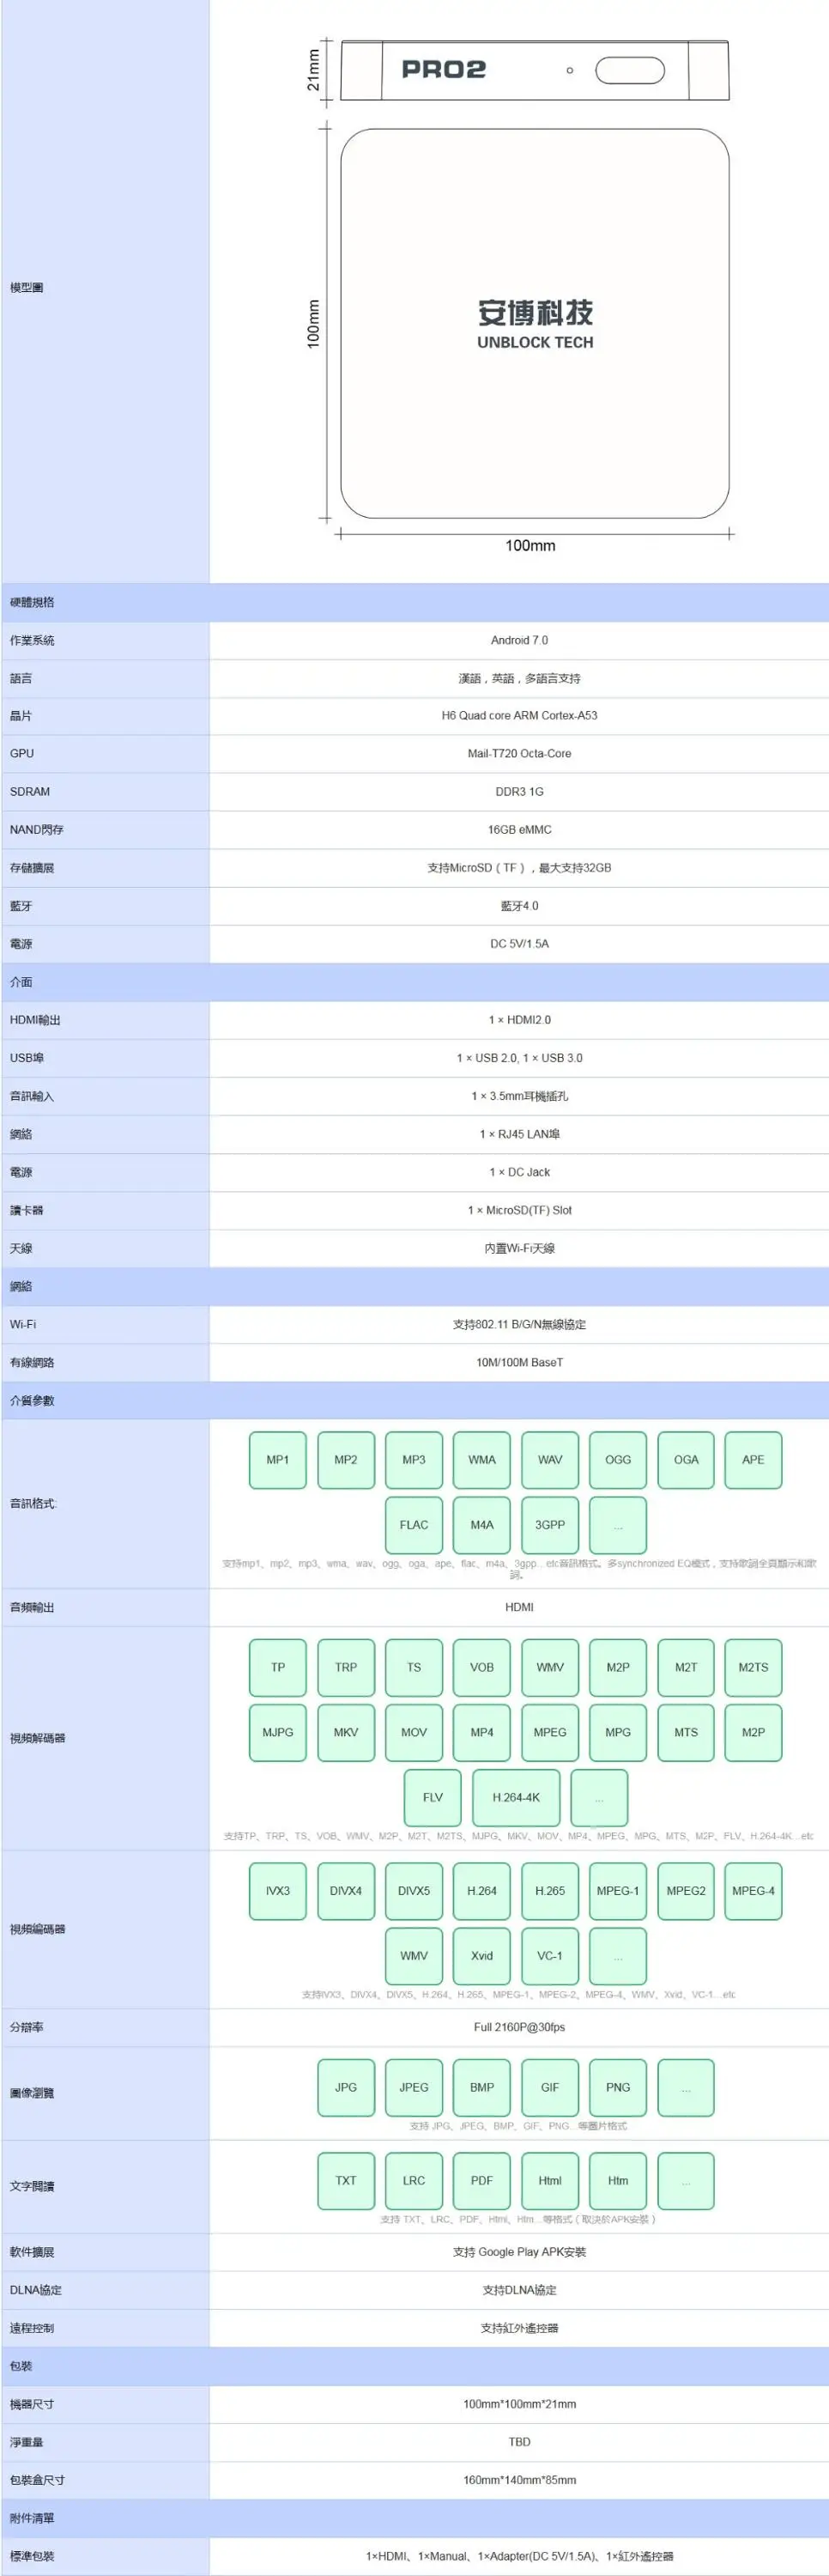829x2576 pixels.
Task: Click the 介質參數 section header
Action: click(415, 1400)
